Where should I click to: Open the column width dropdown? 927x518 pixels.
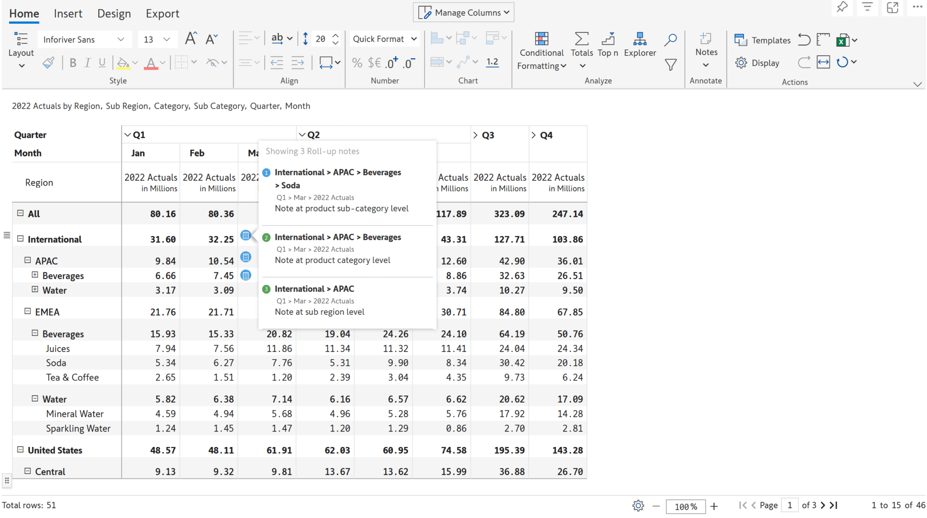tap(330, 62)
